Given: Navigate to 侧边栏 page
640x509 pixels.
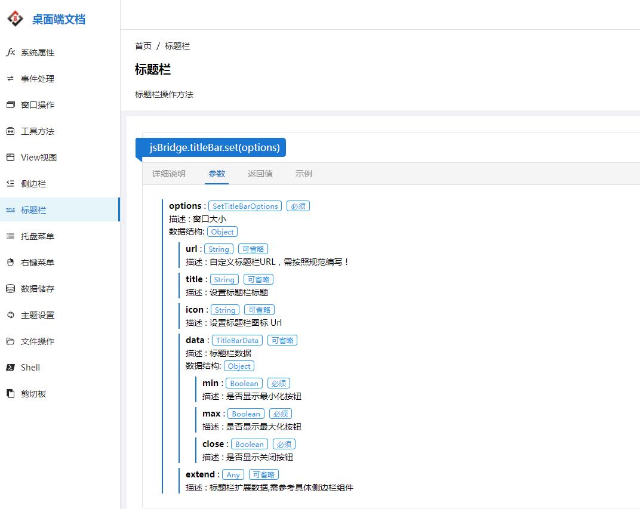Looking at the screenshot, I should 60,184.
